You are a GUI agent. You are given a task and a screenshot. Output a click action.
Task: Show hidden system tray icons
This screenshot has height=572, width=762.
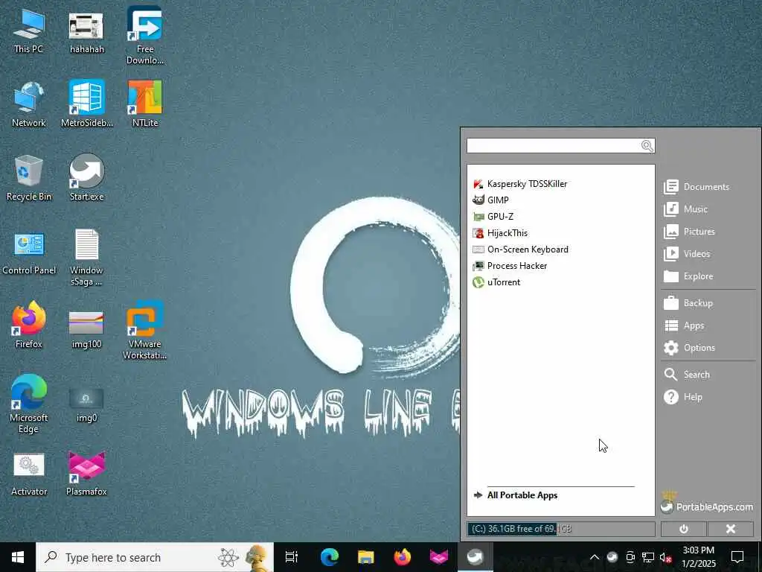click(x=595, y=557)
